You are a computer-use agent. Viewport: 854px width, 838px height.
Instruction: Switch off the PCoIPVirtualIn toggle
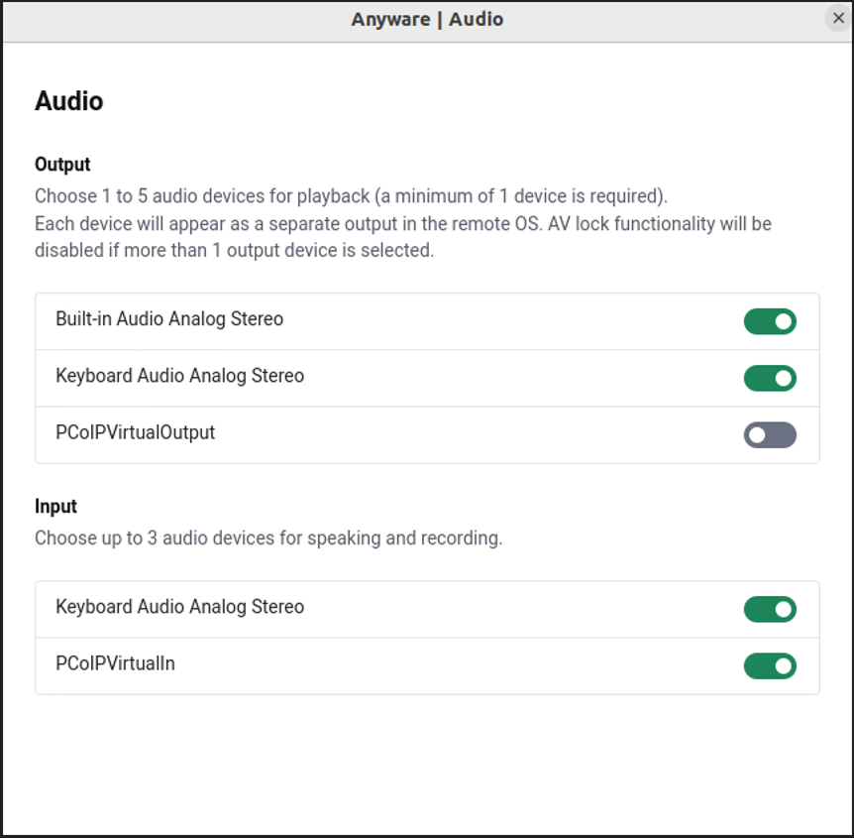(770, 665)
